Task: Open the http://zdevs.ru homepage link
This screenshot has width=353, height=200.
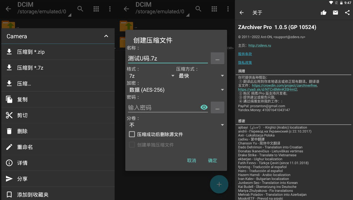Action: [260, 45]
